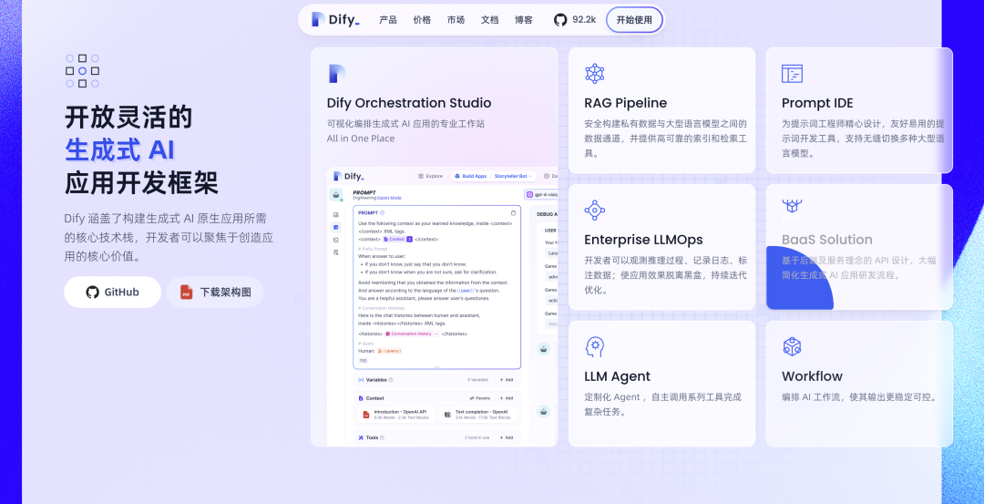Screen dimensions: 984x504
Task: Click the 开始使用 button
Action: [634, 19]
